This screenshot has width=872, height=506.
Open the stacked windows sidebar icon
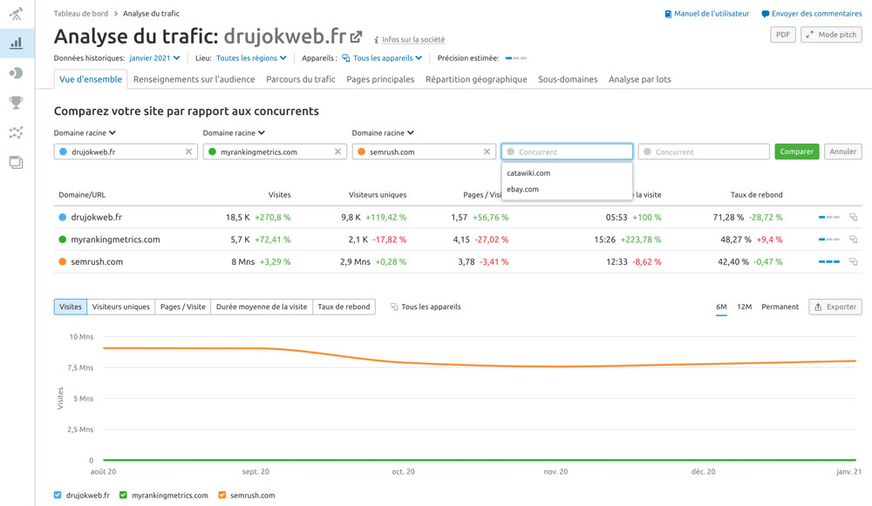click(x=17, y=162)
